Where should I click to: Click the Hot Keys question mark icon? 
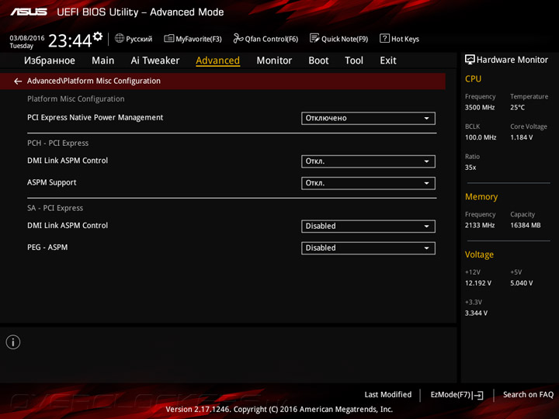(384, 38)
